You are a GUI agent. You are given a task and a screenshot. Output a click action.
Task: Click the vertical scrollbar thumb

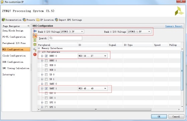point(182,71)
